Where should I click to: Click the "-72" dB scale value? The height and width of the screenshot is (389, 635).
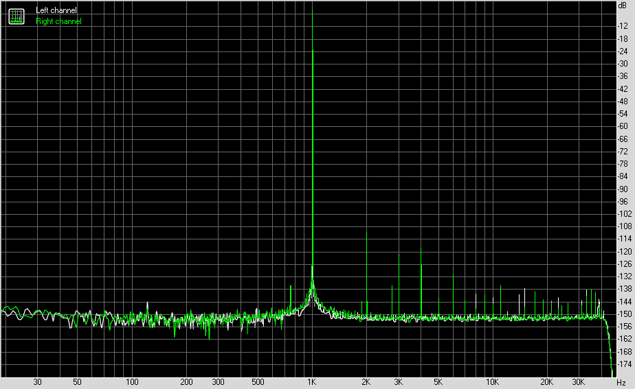[623, 152]
